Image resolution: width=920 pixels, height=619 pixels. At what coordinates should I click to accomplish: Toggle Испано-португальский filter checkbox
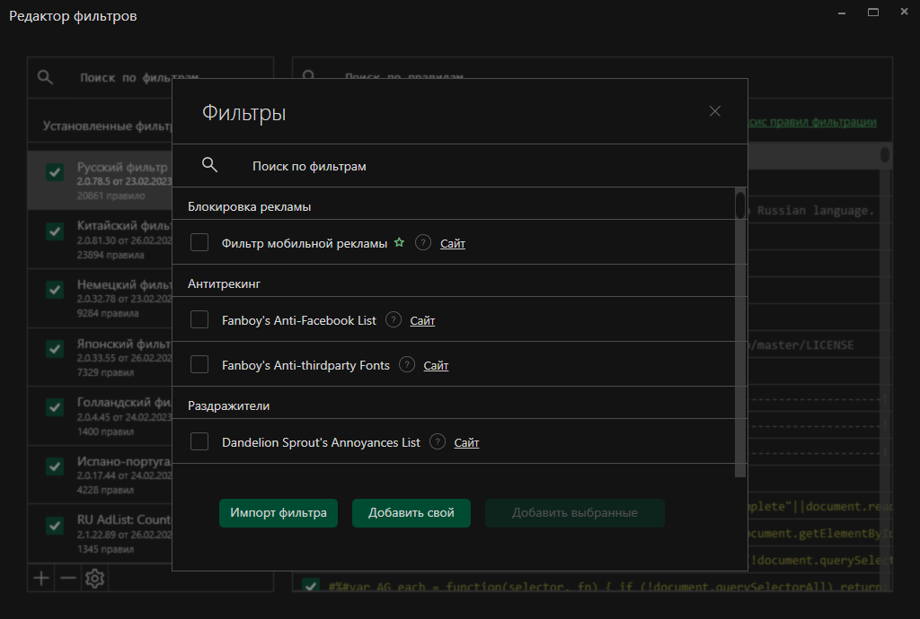(55, 466)
